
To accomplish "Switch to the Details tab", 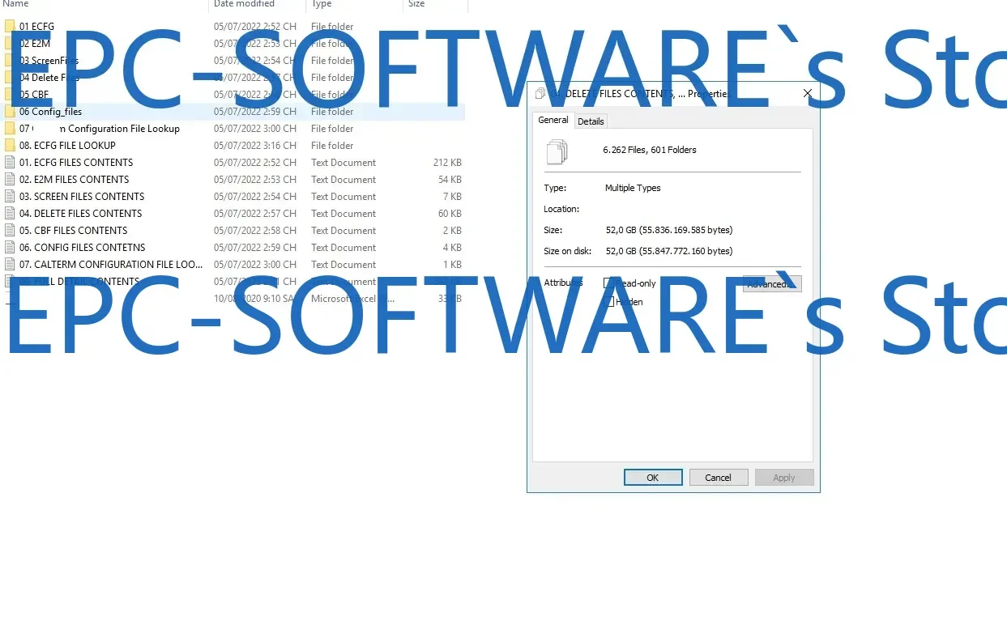I will click(x=591, y=121).
